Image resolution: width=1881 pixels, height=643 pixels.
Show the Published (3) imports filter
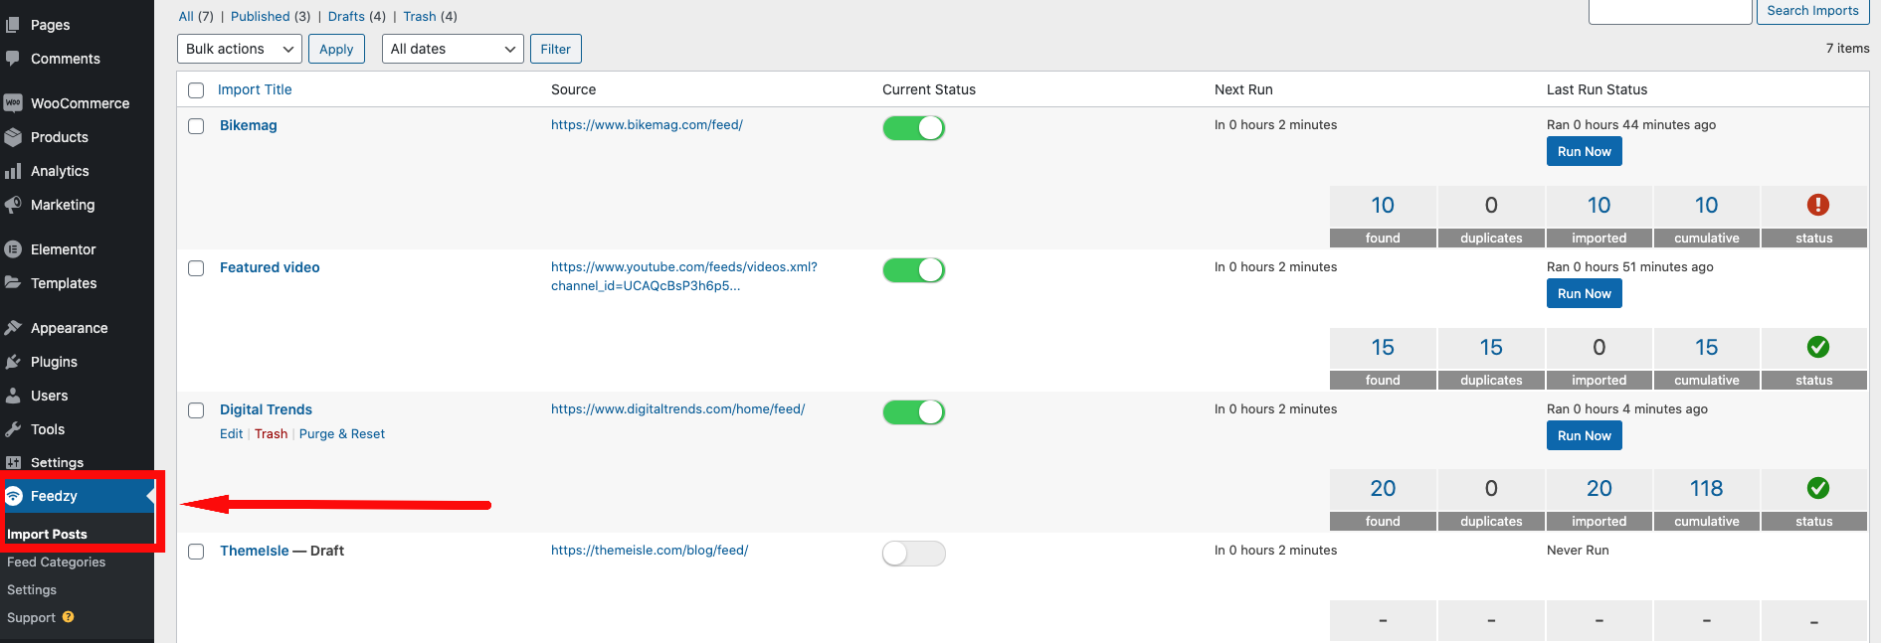pyautogui.click(x=271, y=16)
